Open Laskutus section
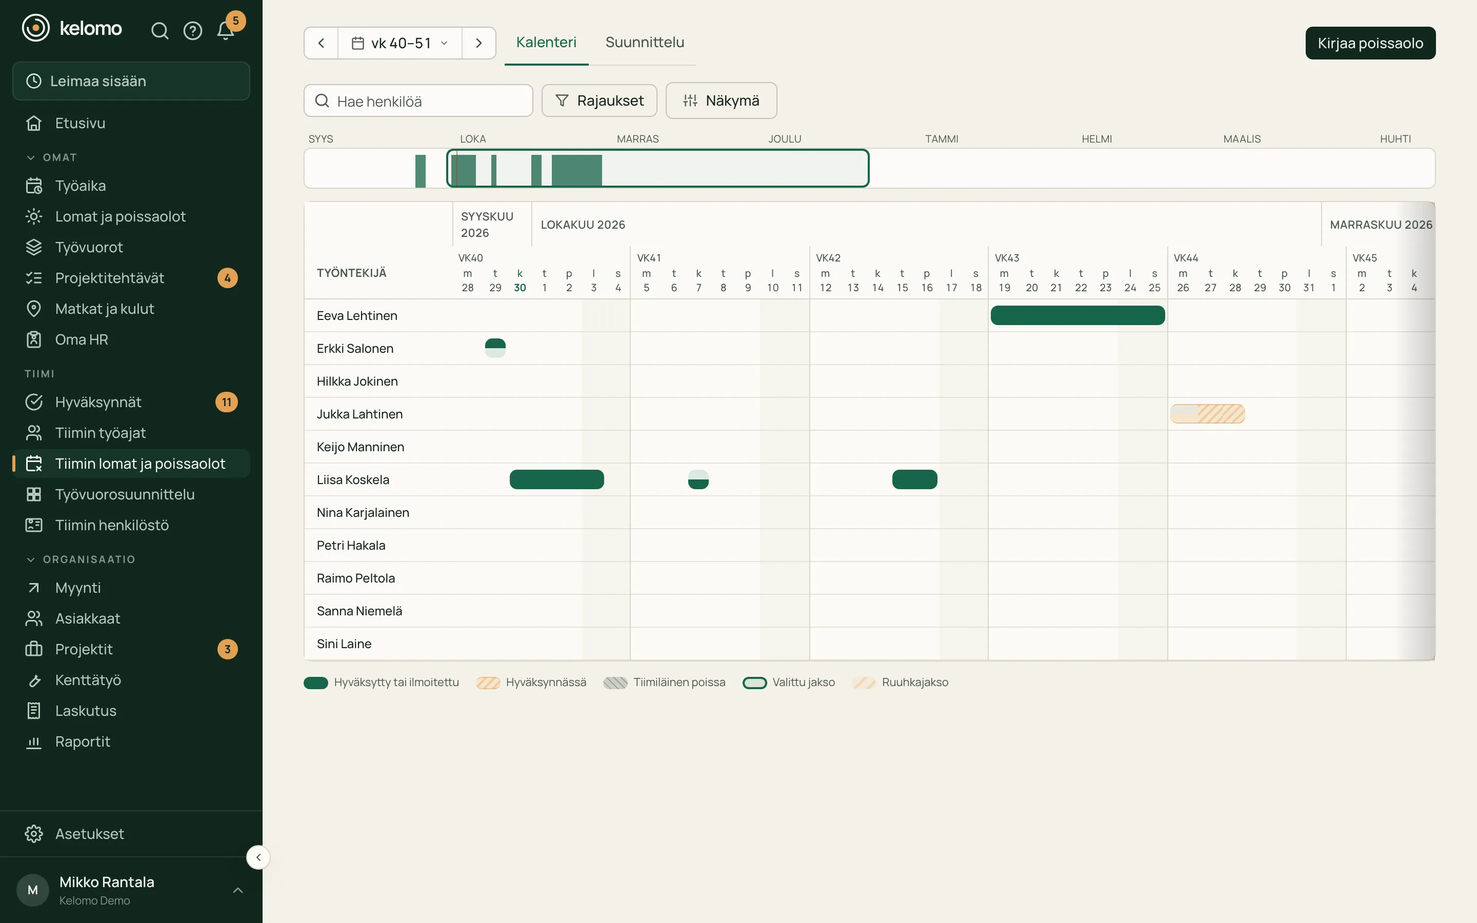Screen dimensions: 1477x923 (x=131, y=711)
